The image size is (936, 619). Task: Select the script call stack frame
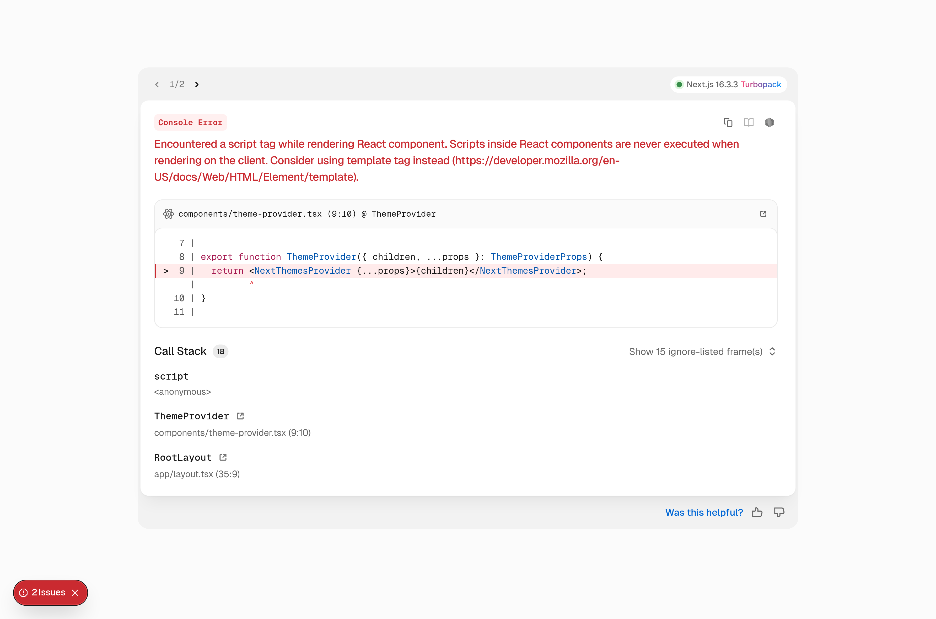click(171, 377)
